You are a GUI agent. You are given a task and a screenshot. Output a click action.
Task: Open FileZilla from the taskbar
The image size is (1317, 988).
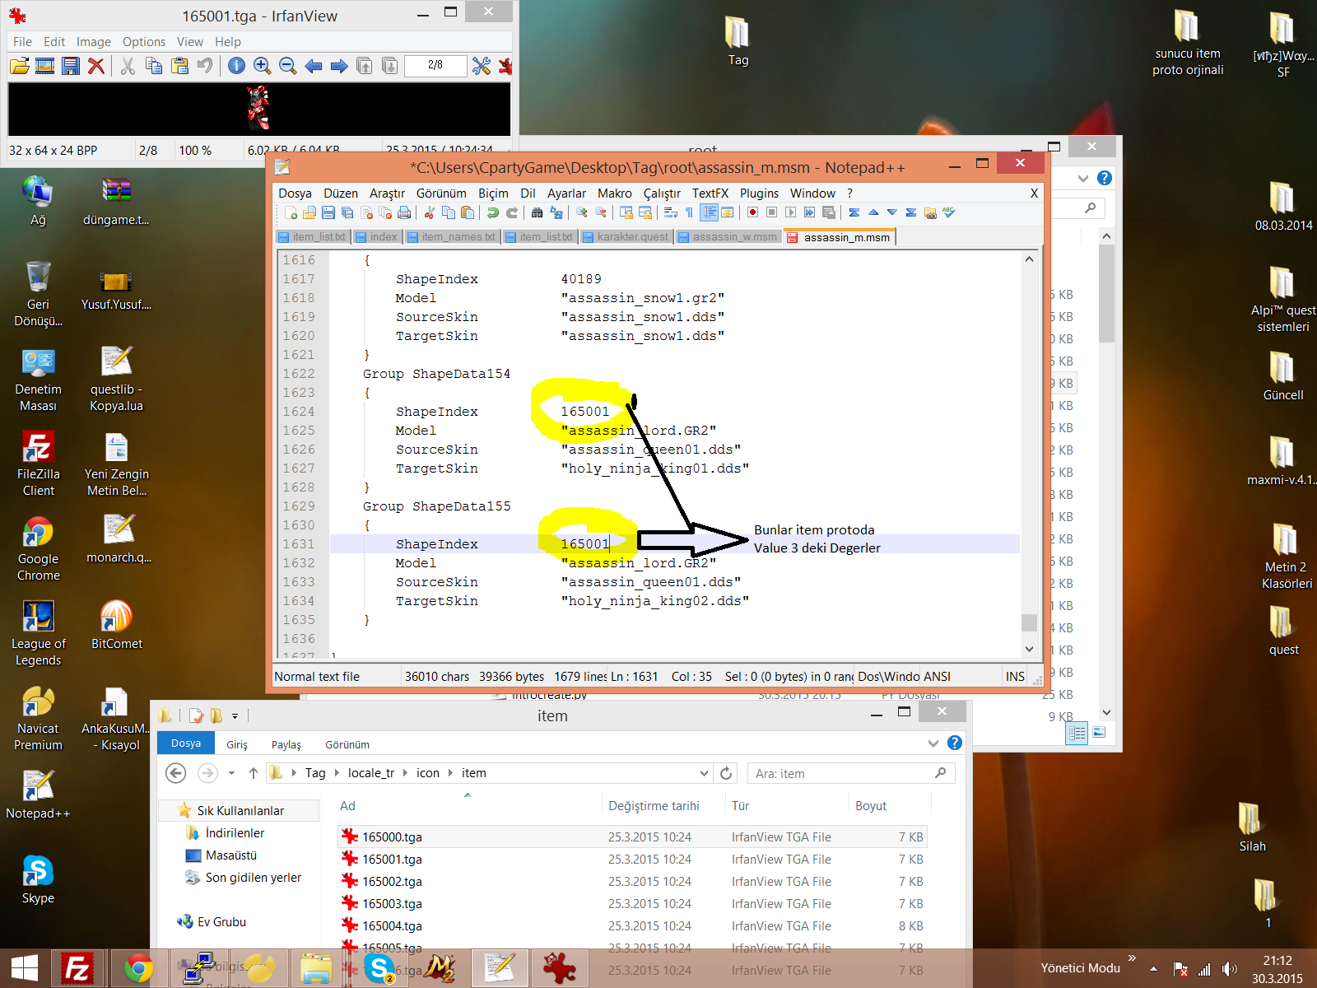77,968
